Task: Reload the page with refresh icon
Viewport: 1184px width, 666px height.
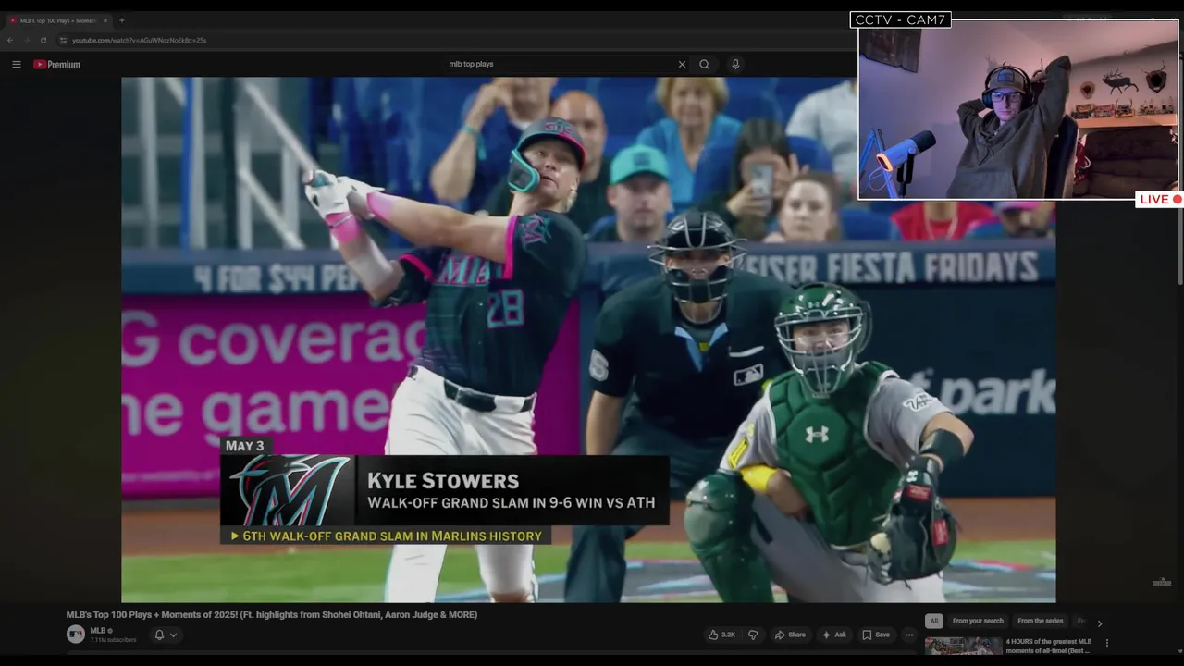Action: pos(43,40)
